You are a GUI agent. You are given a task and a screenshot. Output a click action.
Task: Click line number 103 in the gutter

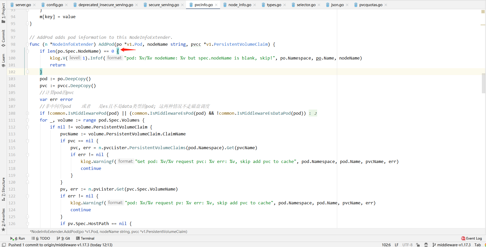[x=12, y=79]
